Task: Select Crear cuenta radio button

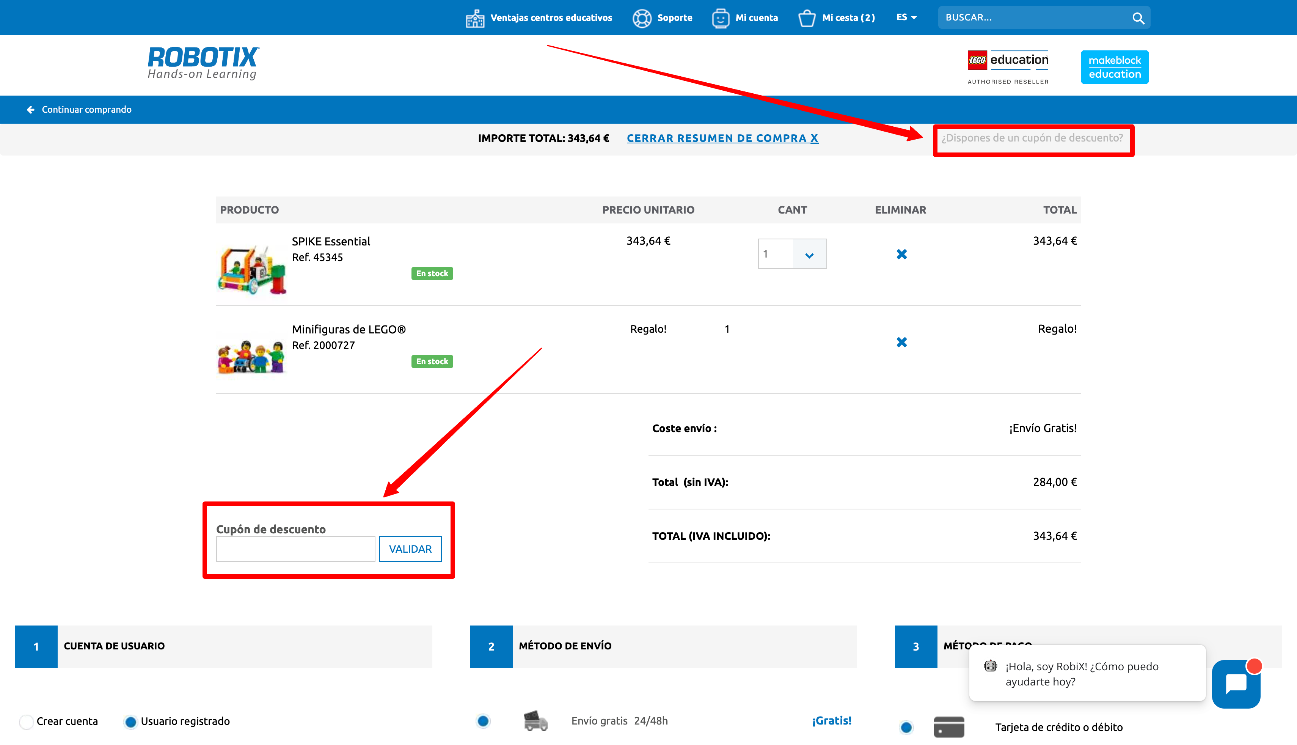Action: coord(27,722)
